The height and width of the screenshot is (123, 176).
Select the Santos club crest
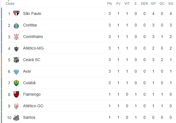[16, 118]
